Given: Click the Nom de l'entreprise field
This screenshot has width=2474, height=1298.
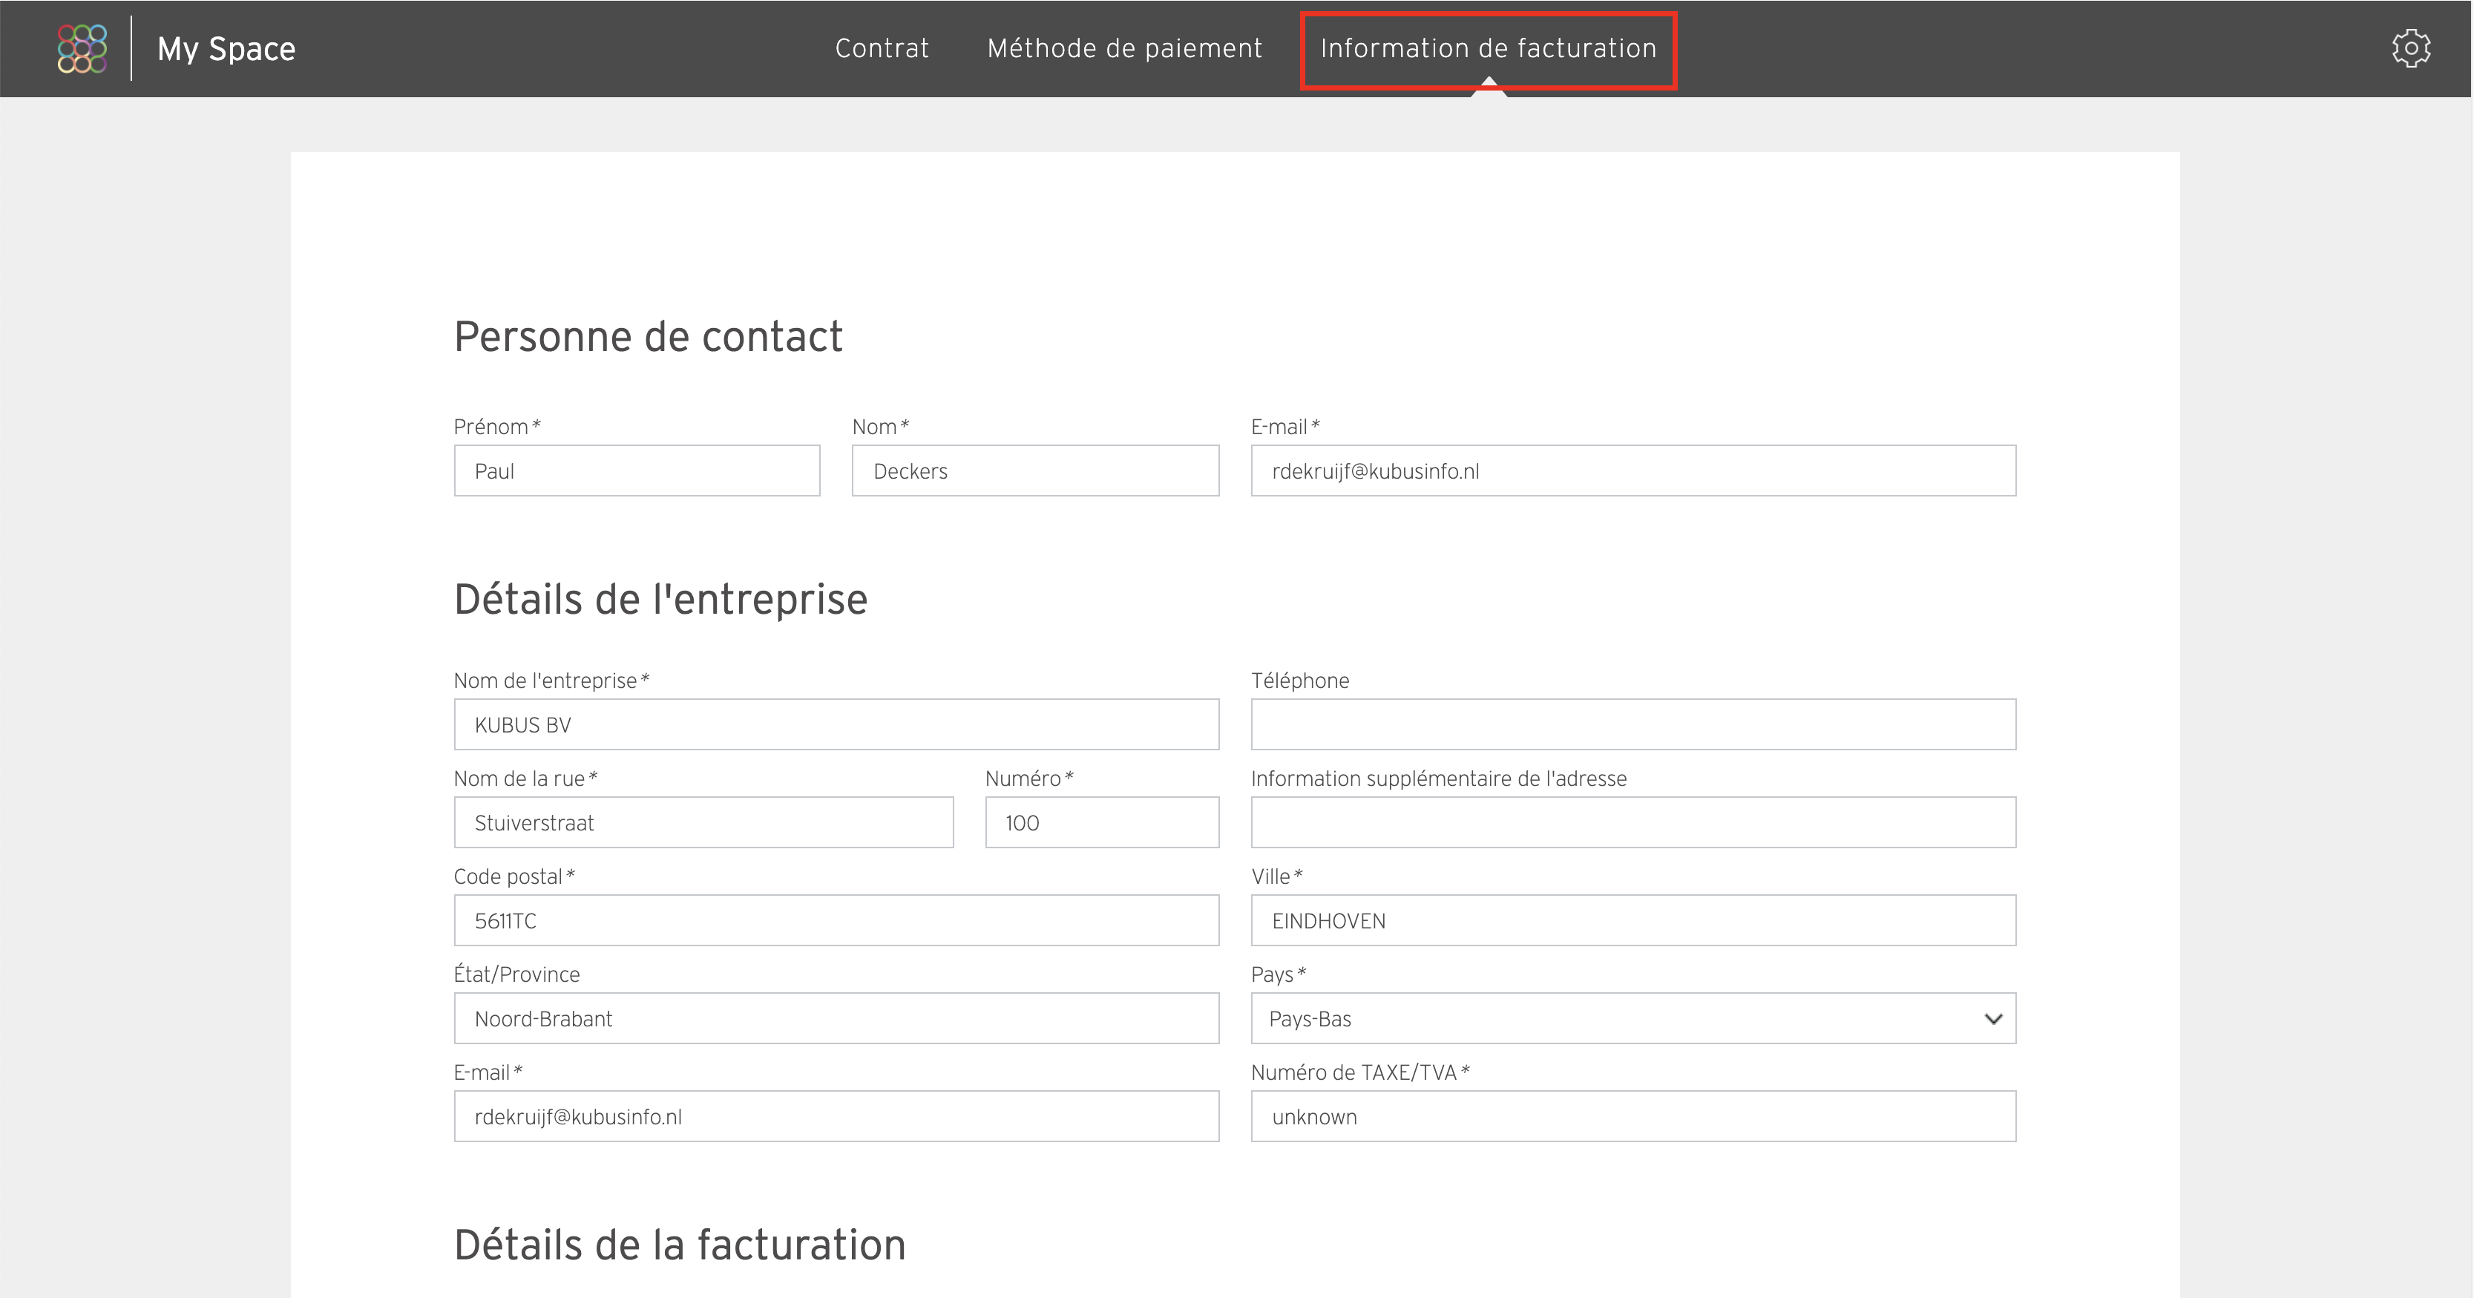Looking at the screenshot, I should point(836,724).
